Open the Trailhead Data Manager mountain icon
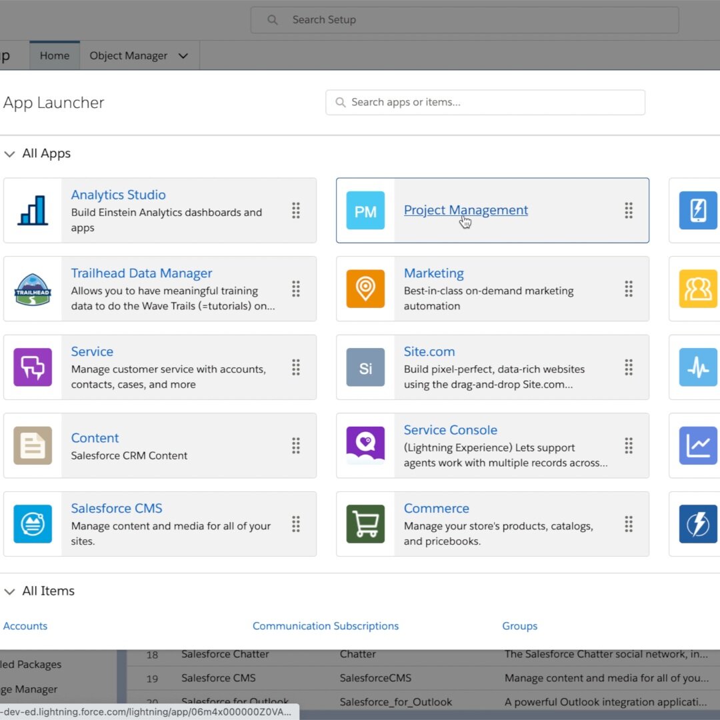This screenshot has height=720, width=720. coord(33,288)
